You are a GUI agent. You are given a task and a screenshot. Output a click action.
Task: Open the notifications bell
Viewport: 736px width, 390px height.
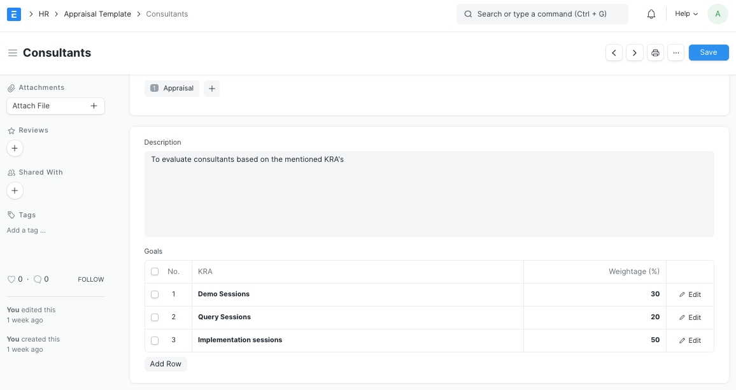pos(651,14)
